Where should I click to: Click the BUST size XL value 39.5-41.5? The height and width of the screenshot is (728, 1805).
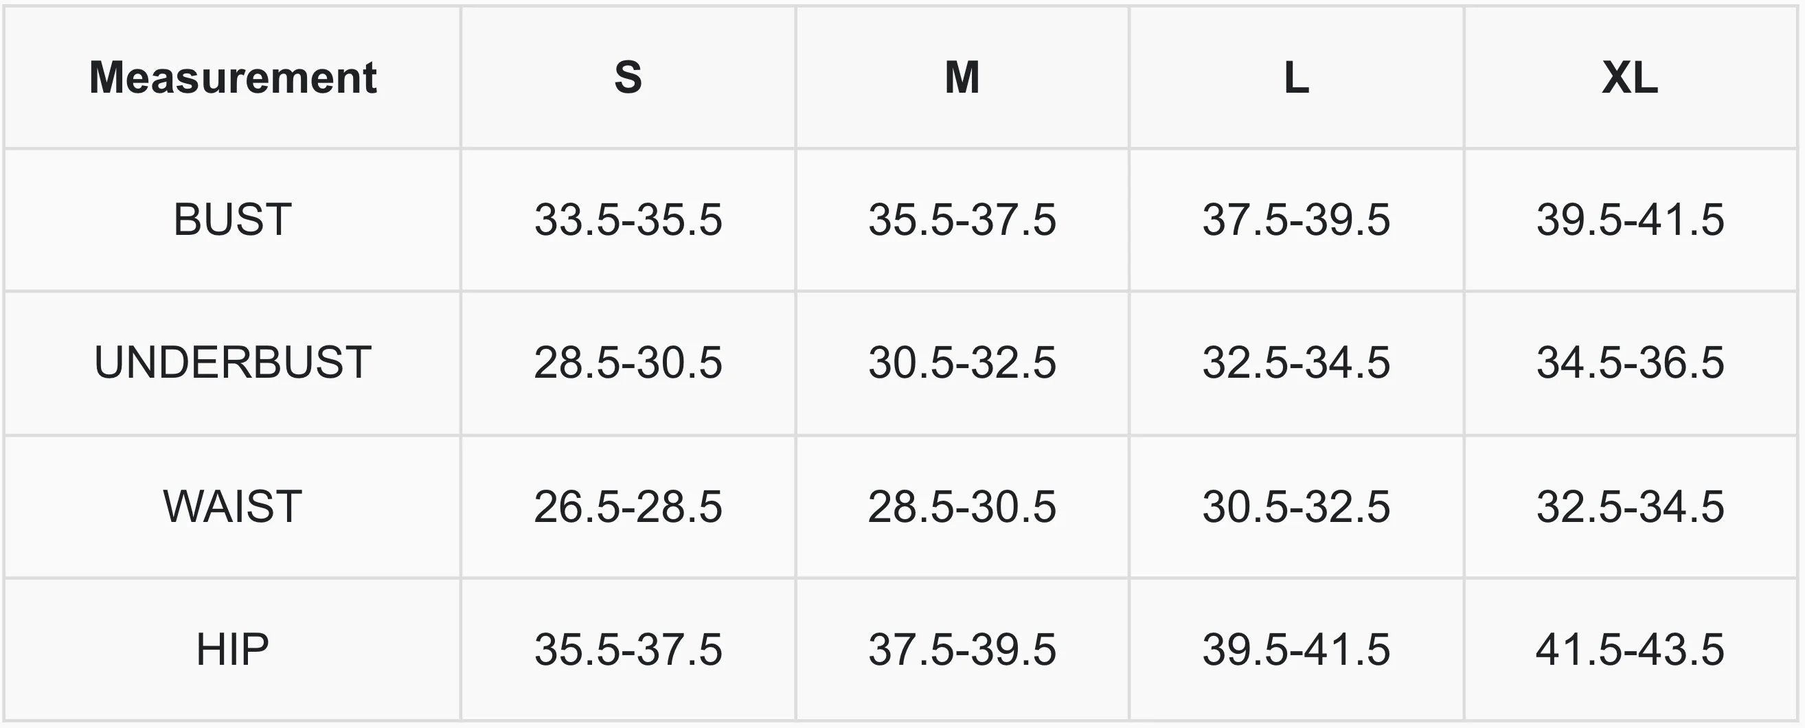click(1630, 220)
